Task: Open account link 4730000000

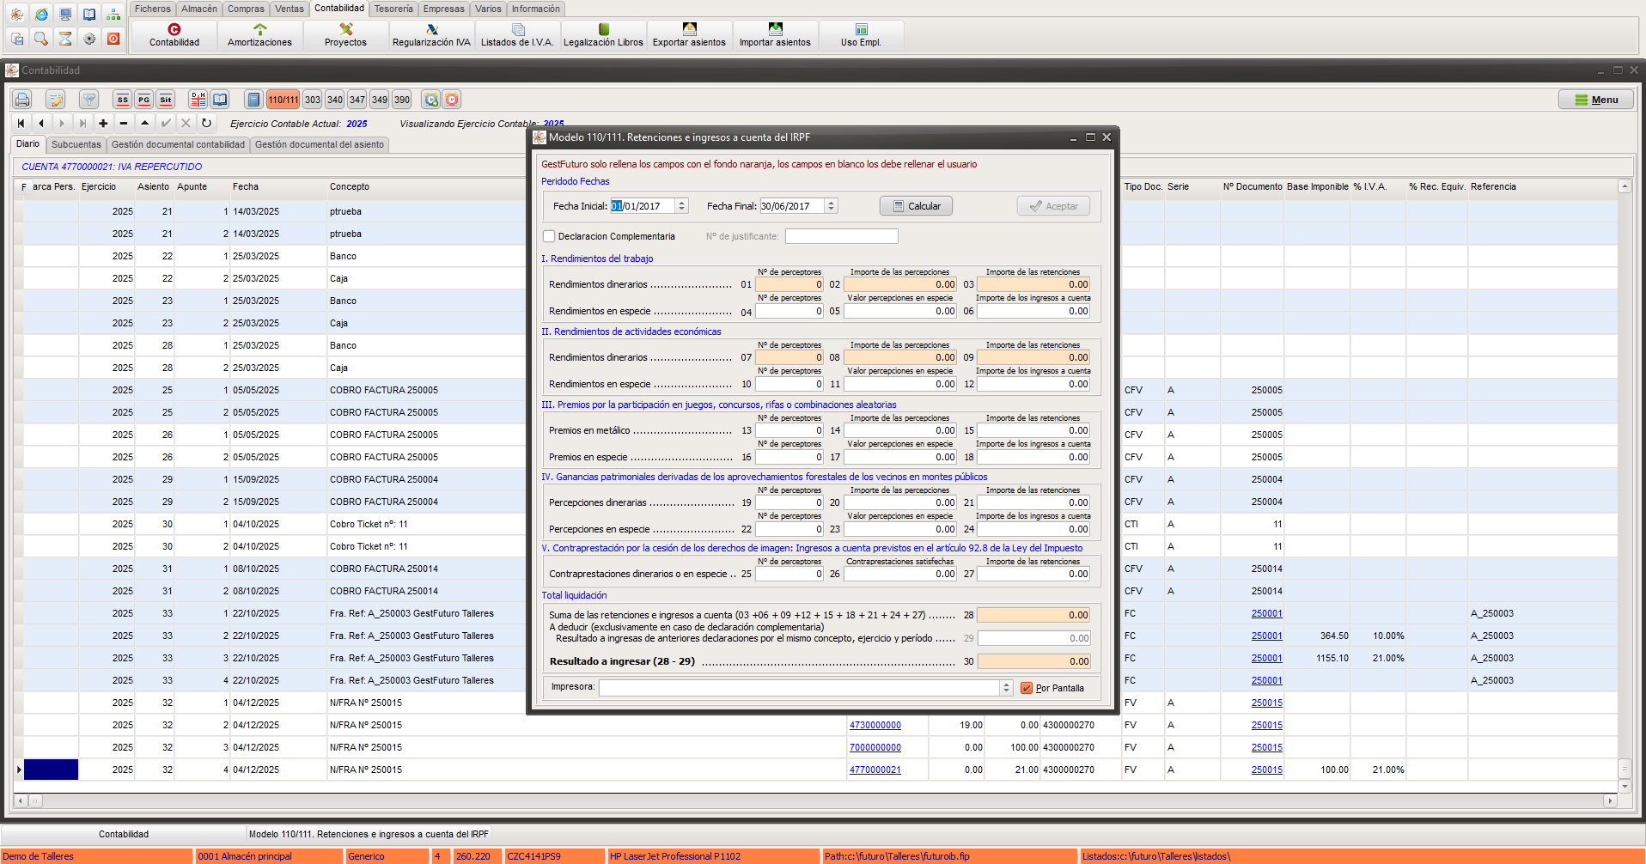Action: tap(875, 725)
